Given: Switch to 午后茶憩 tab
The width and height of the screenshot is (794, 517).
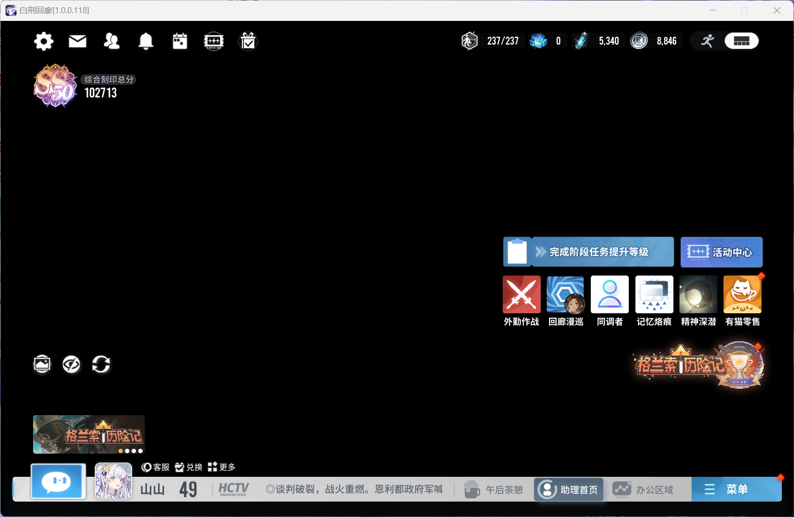Looking at the screenshot, I should (493, 489).
